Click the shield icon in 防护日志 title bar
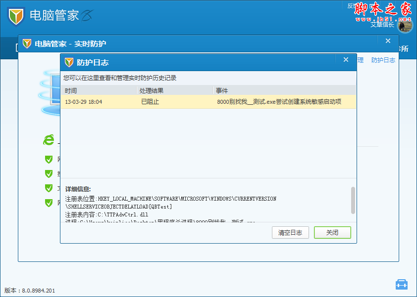This screenshot has width=417, height=297. click(69, 62)
